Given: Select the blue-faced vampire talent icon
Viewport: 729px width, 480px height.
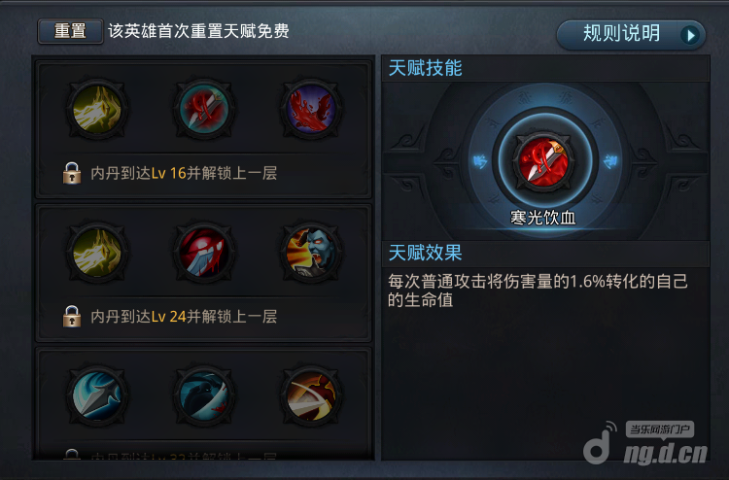Looking at the screenshot, I should 311,253.
